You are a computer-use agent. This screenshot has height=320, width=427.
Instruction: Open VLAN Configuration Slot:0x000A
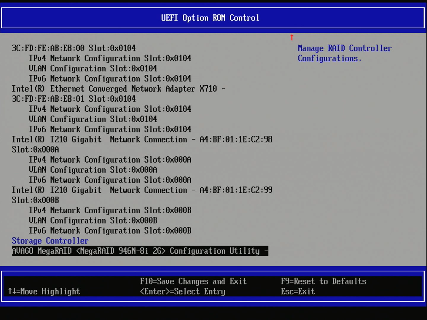[93, 170]
